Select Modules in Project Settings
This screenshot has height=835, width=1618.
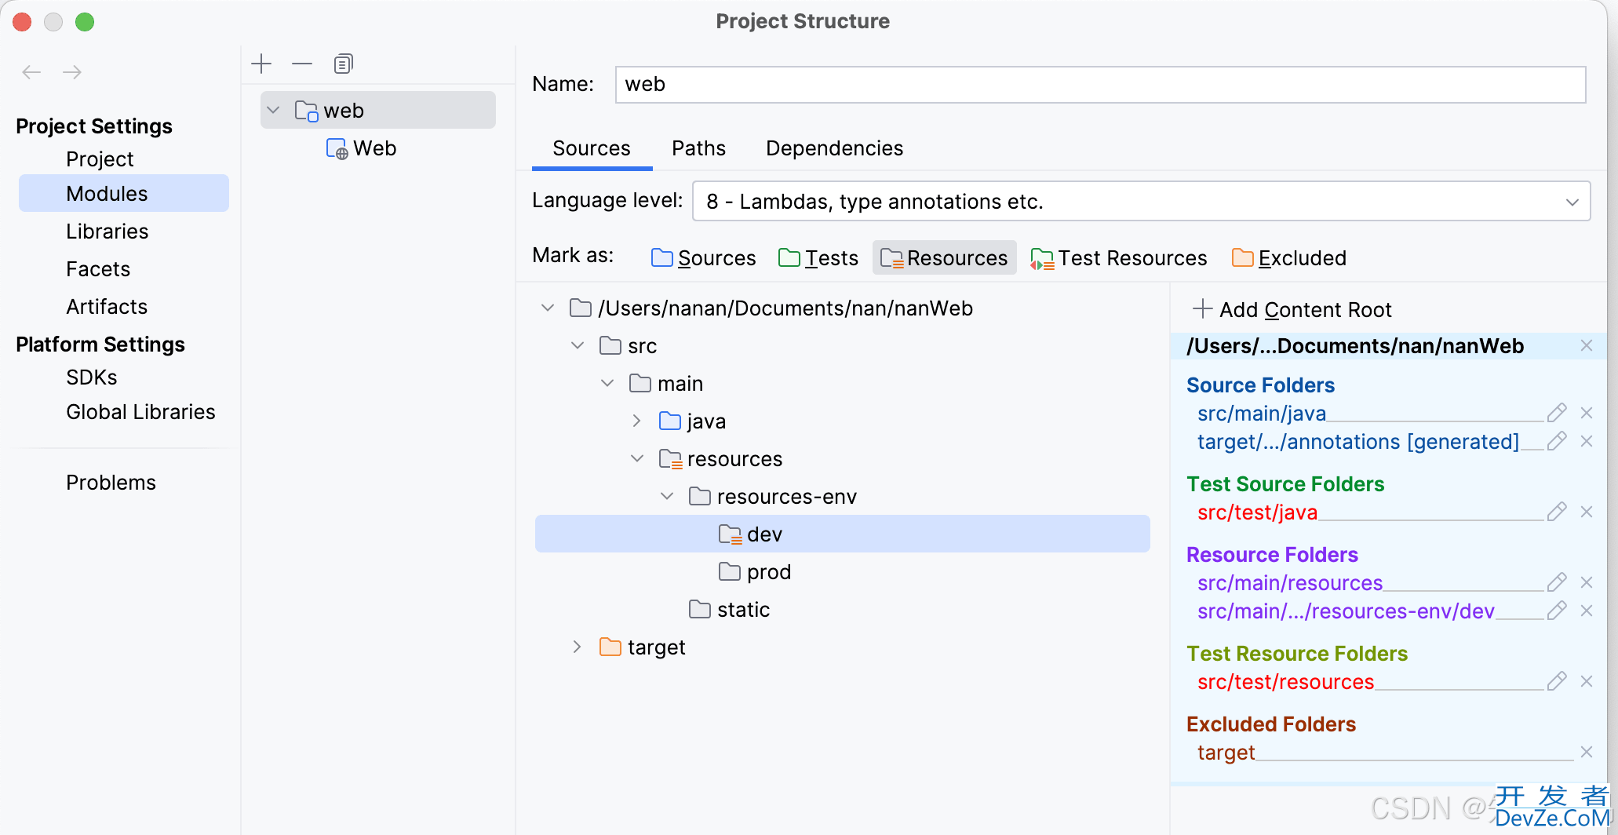click(124, 194)
